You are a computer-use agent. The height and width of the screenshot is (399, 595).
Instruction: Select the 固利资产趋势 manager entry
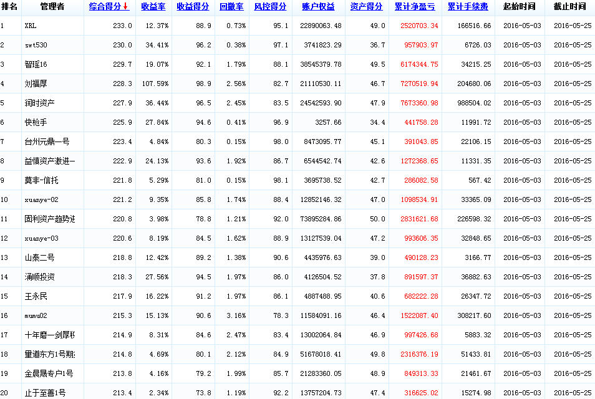click(x=50, y=219)
